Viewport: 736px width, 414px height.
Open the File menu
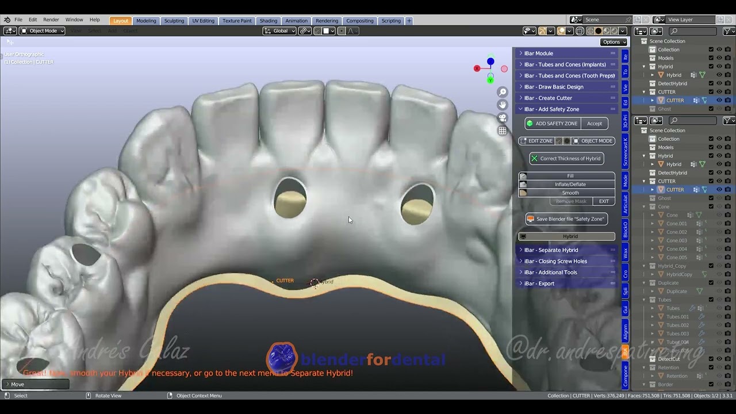coord(18,20)
